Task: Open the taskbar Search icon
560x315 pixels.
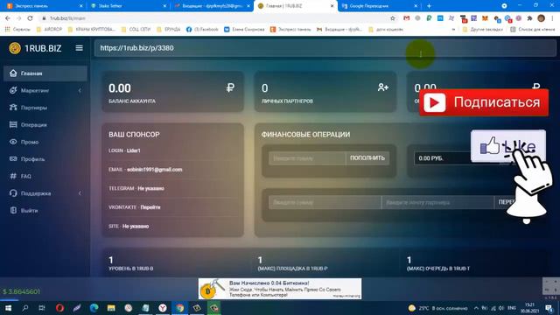Action: 25,308
